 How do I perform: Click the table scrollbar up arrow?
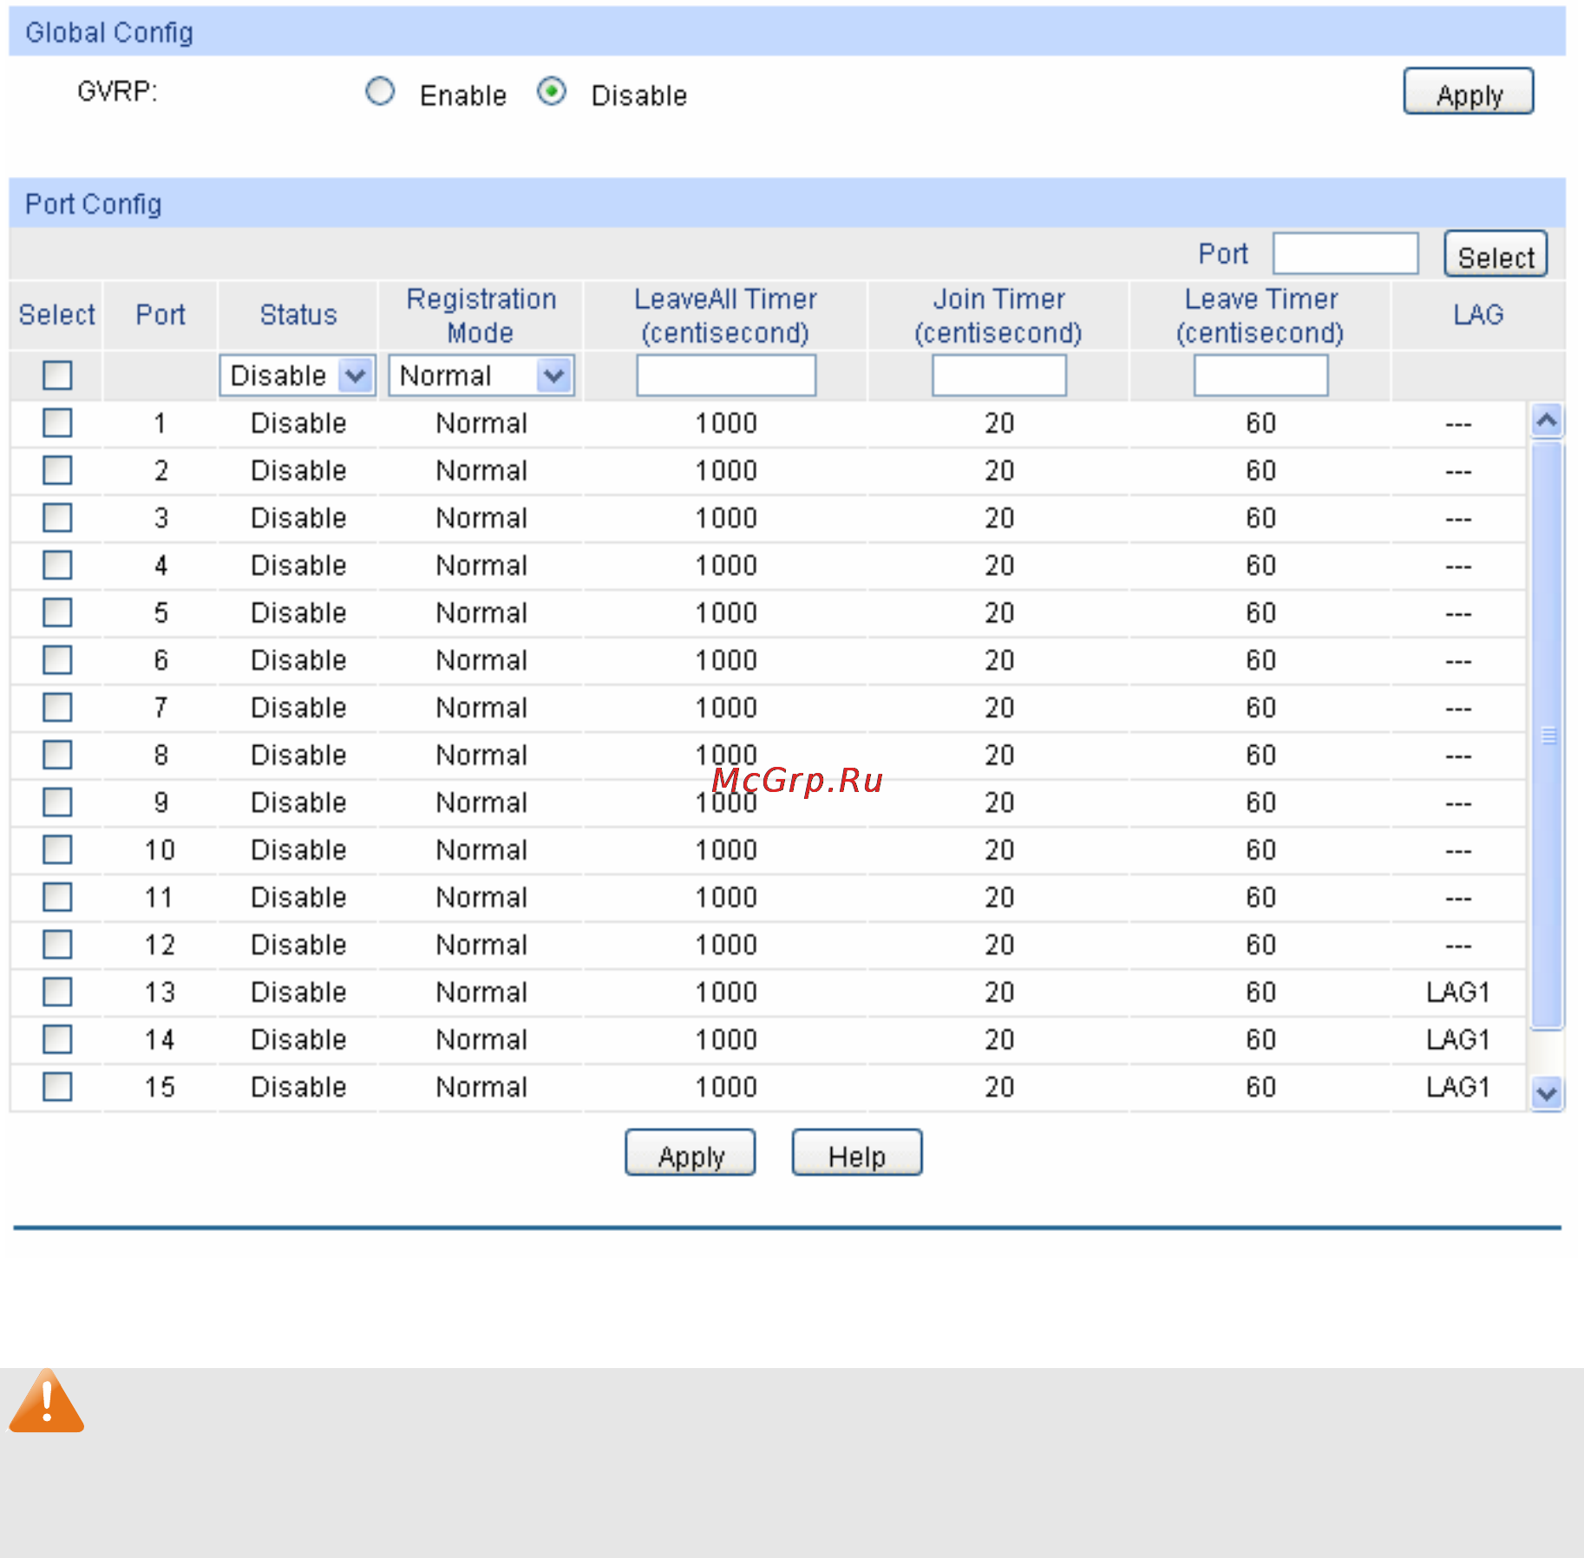click(1547, 421)
